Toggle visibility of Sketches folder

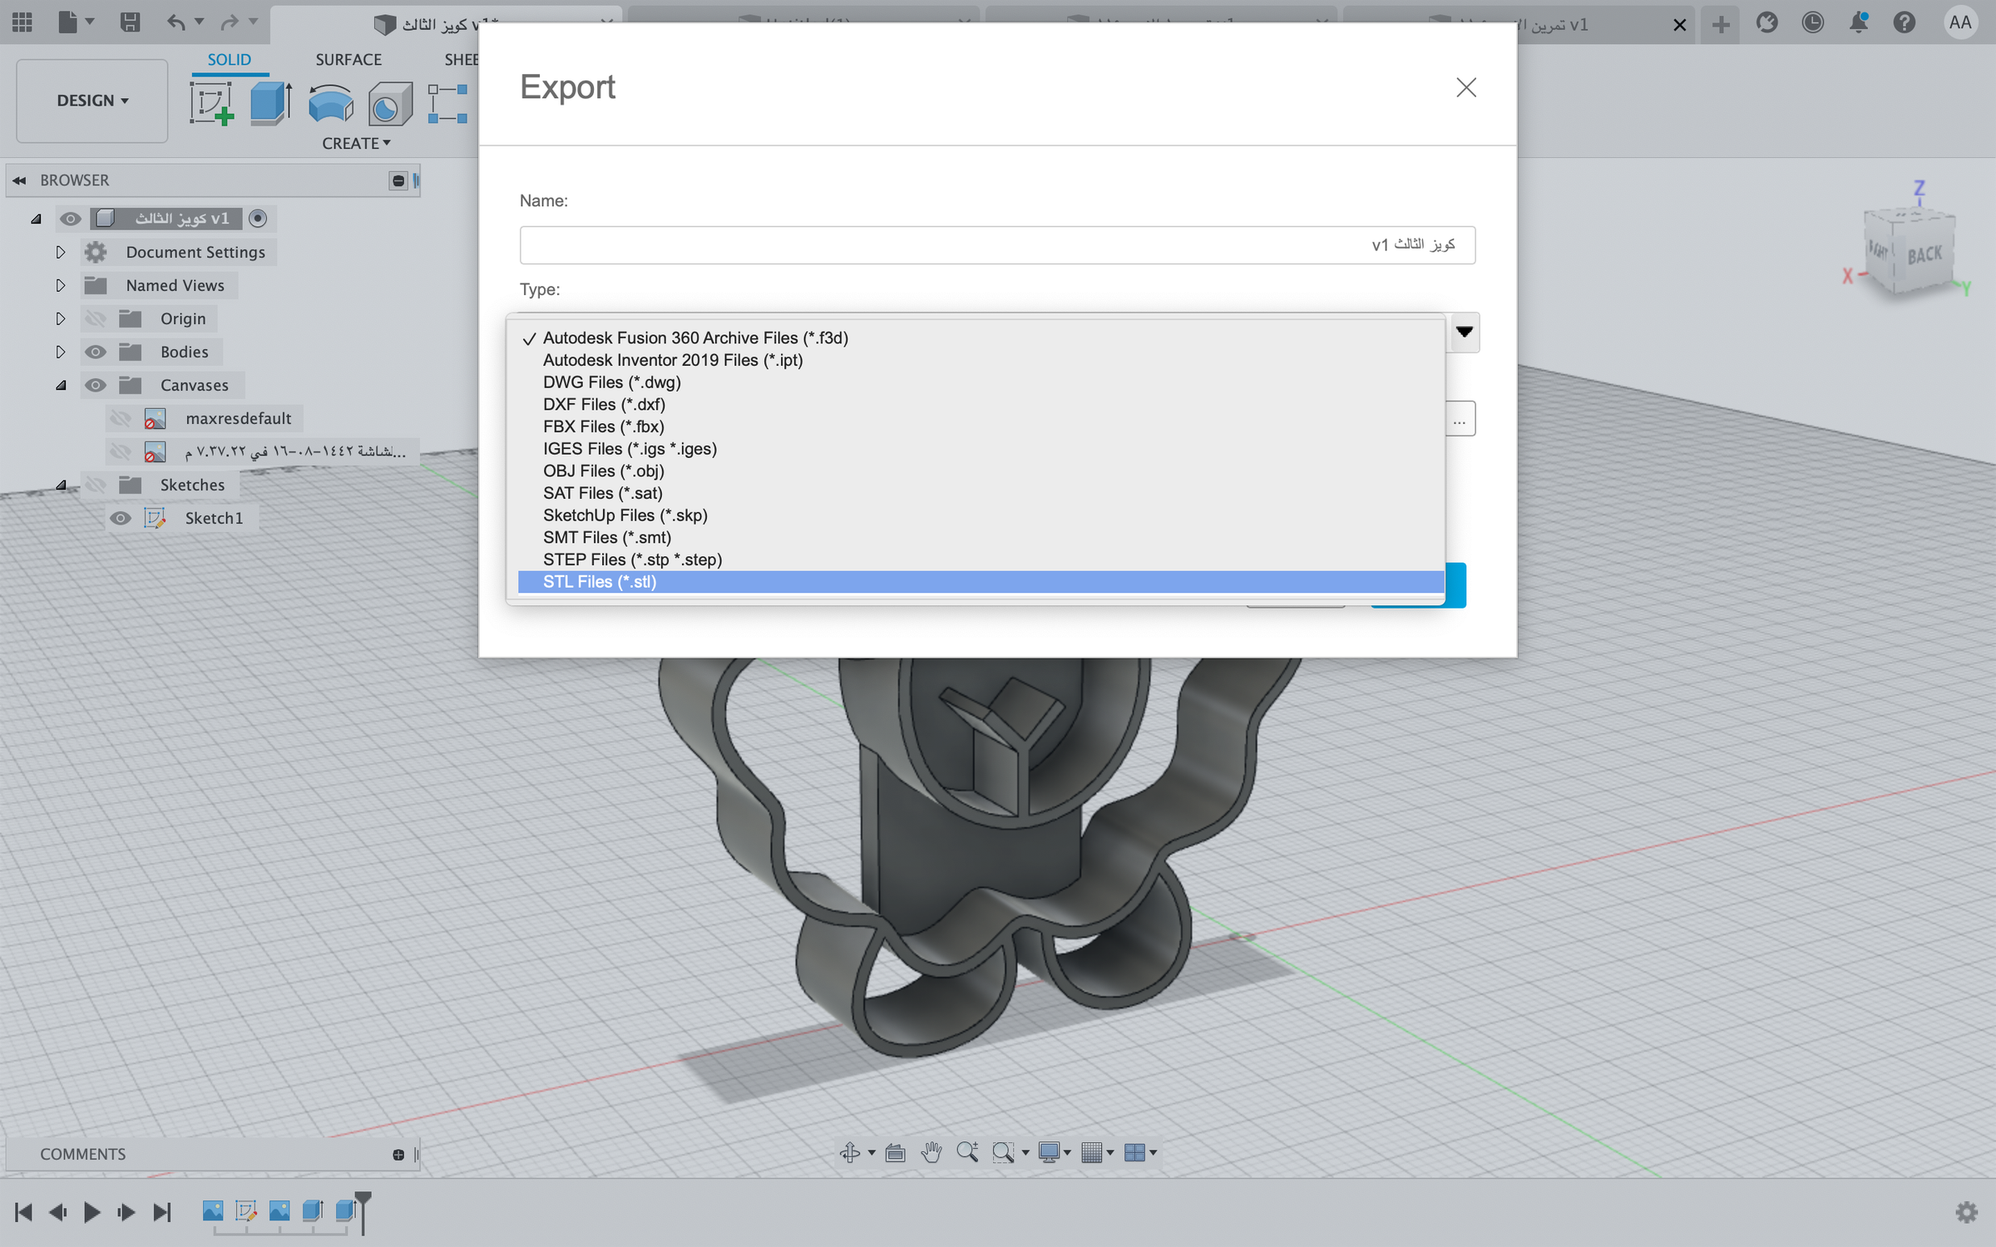pos(96,485)
